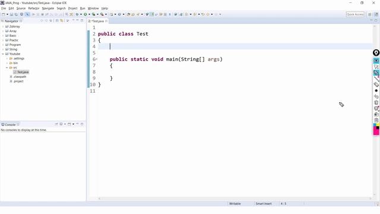Click the undo arrow in annotation bar
The image size is (380, 214).
click(x=376, y=96)
